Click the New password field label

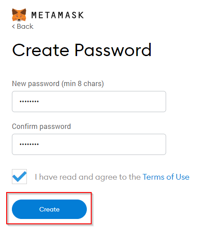[58, 84]
